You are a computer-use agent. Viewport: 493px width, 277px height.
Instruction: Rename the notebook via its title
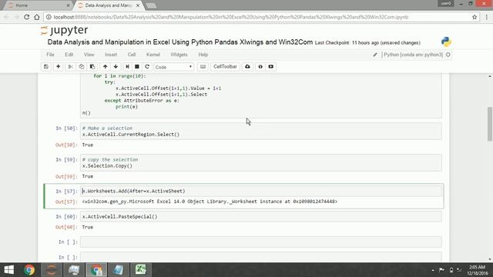tap(179, 42)
